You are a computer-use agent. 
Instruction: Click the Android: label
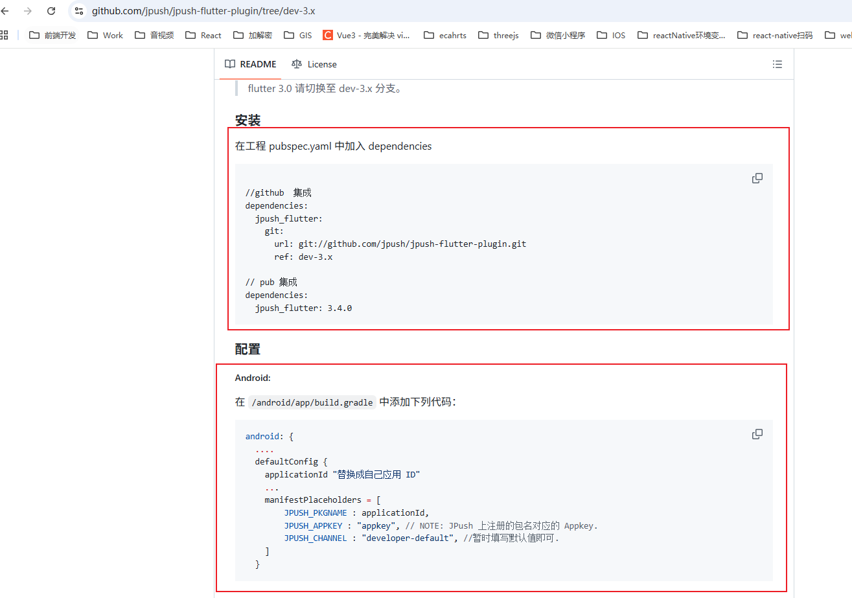point(253,378)
